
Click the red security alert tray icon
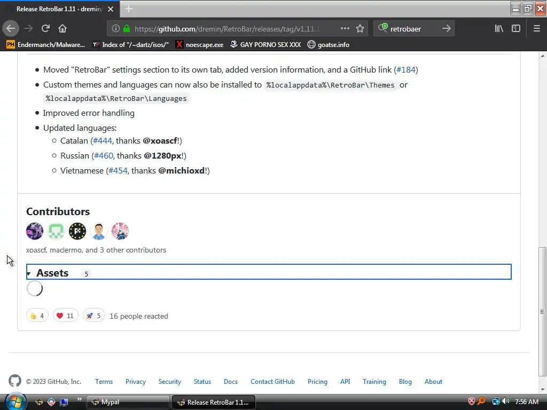[471, 401]
